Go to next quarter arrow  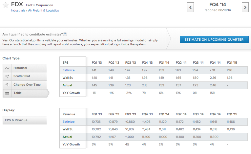245,7
